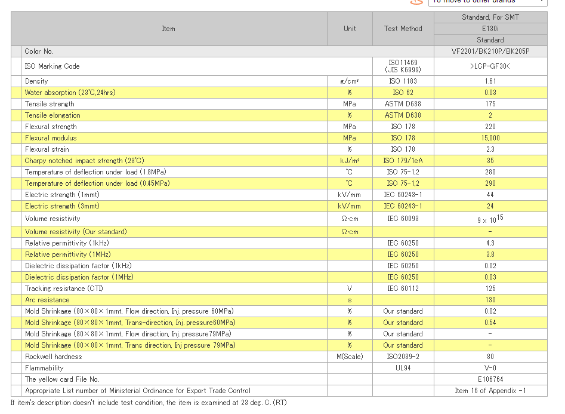Click the 'ISO2039-2' test method cell

[x=403, y=357]
